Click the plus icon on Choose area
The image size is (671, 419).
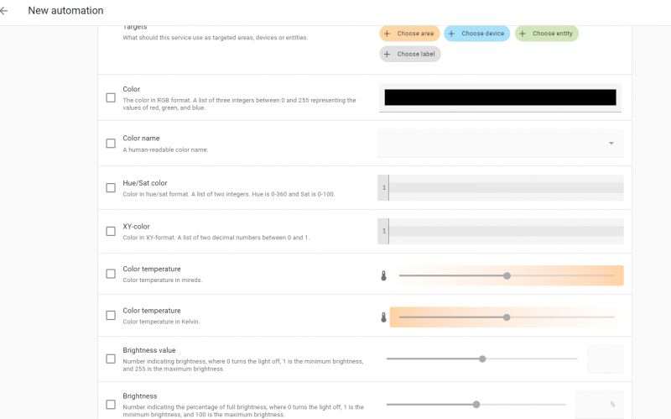pyautogui.click(x=386, y=34)
